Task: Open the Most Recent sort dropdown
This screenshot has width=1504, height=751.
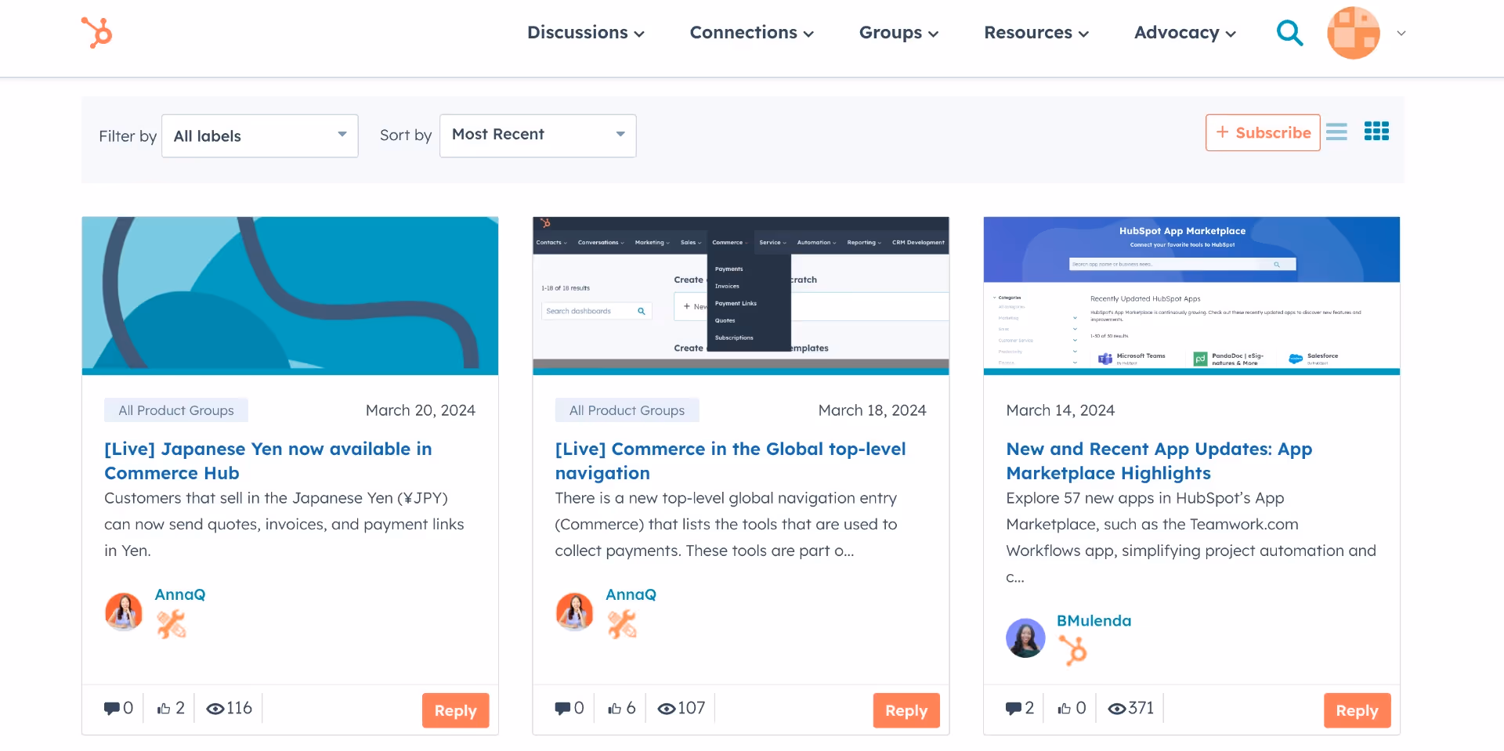Action: 538,135
